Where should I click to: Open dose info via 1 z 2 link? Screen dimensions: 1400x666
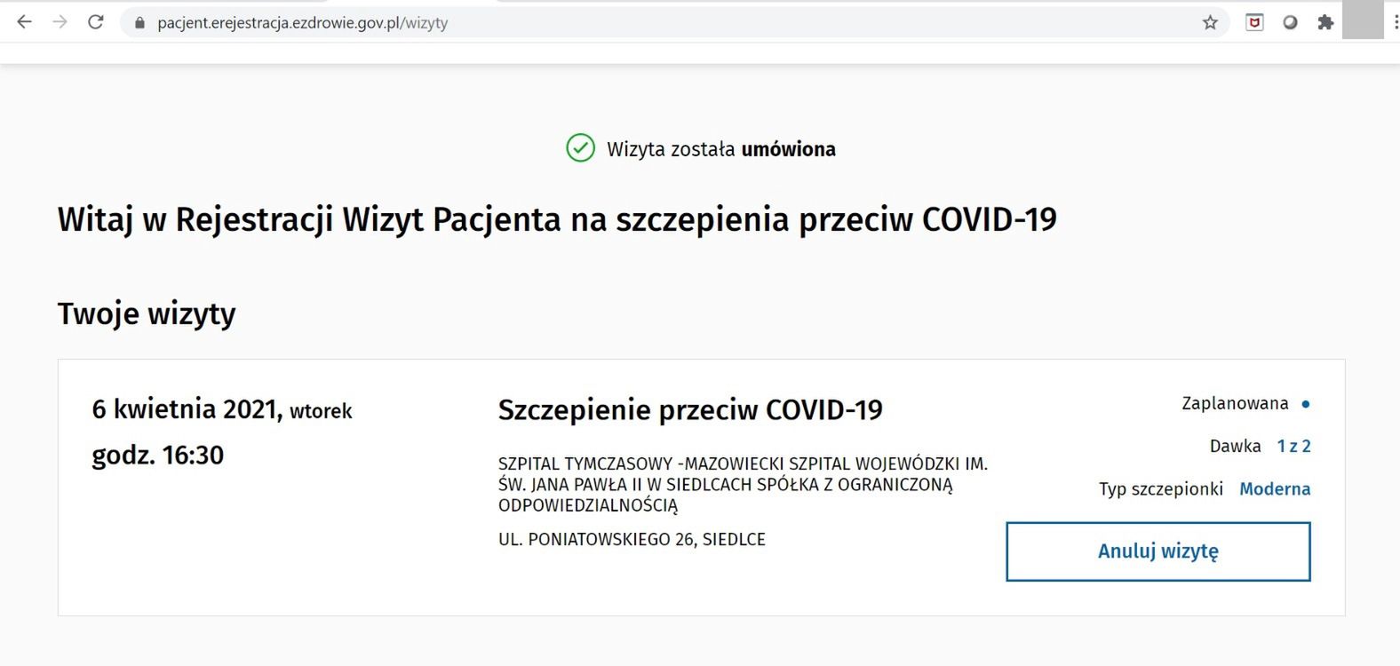(x=1294, y=446)
